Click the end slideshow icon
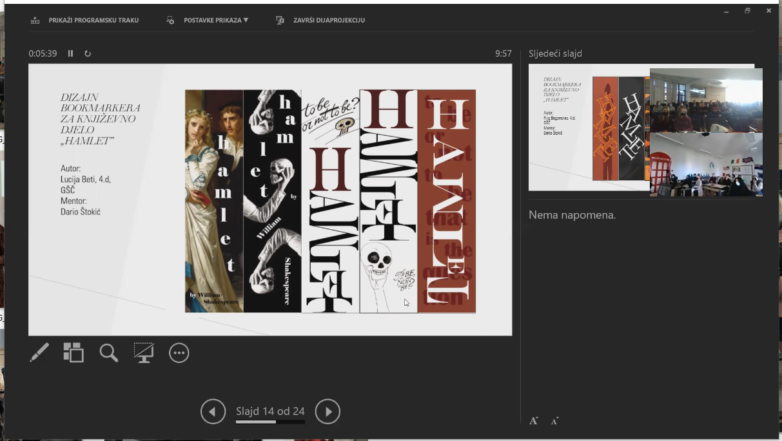 280,21
